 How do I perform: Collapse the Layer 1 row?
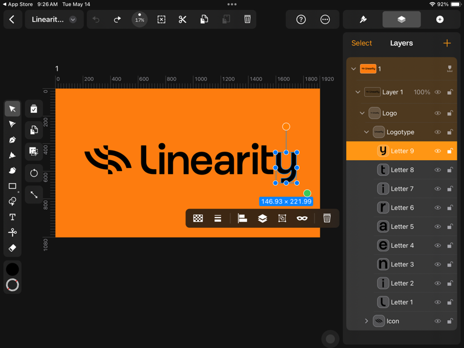(x=358, y=92)
